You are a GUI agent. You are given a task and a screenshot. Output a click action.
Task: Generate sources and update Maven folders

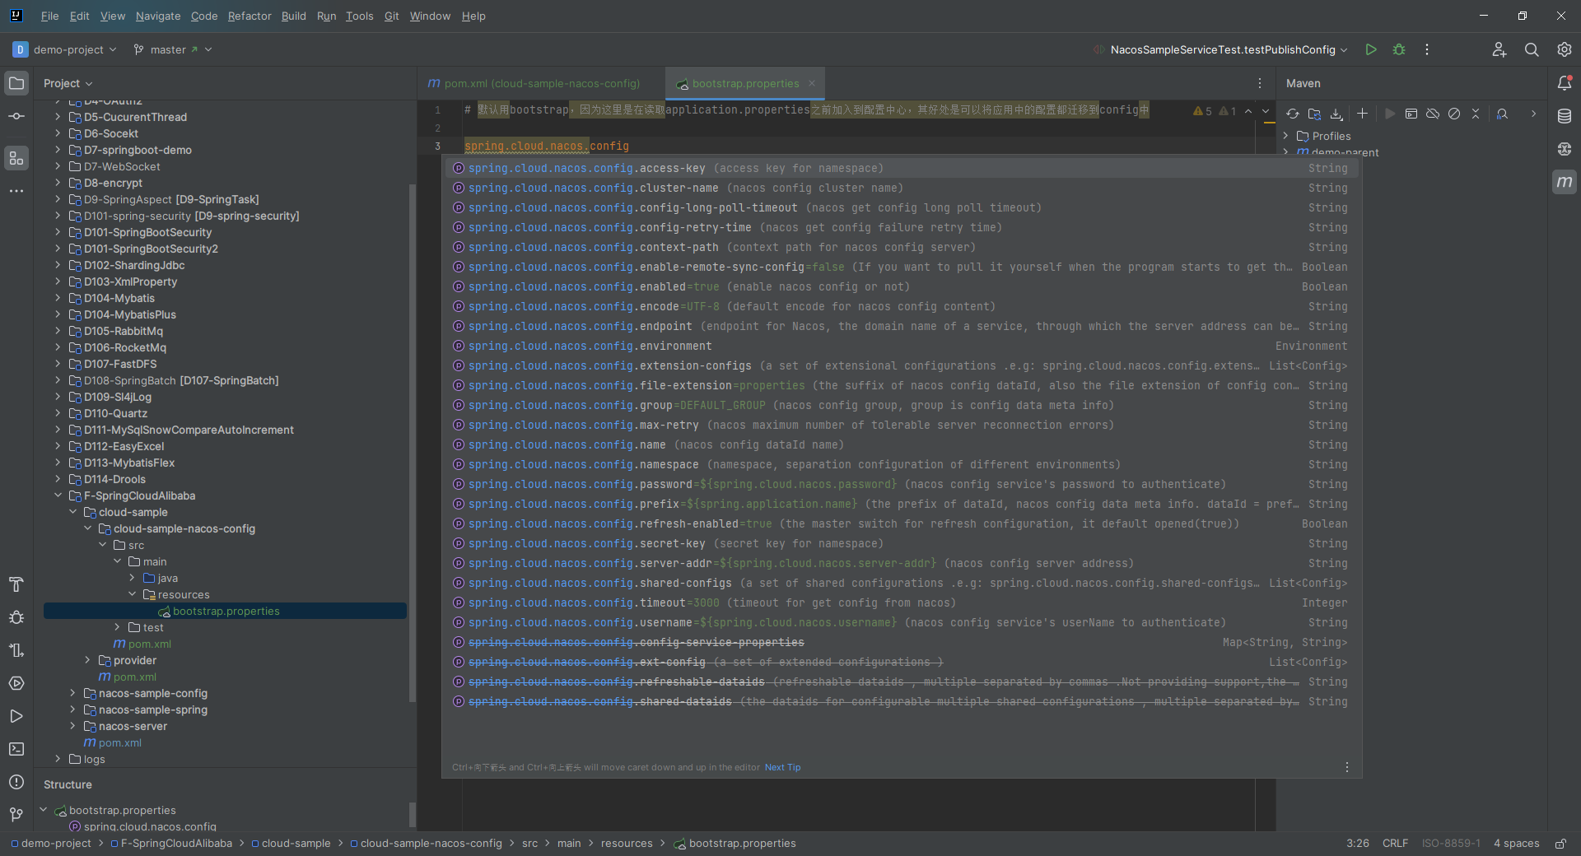pyautogui.click(x=1314, y=114)
